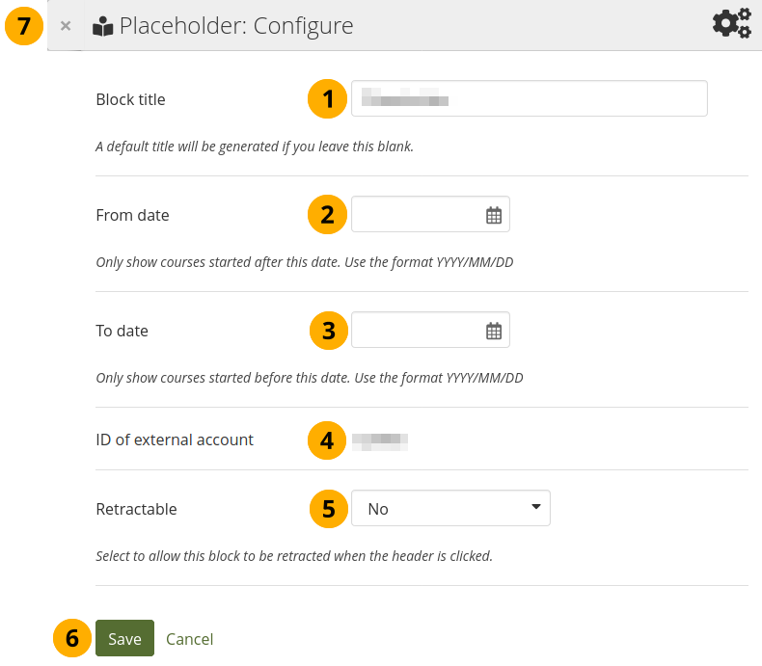
Task: Open the From date calendar picker
Action: tap(494, 216)
